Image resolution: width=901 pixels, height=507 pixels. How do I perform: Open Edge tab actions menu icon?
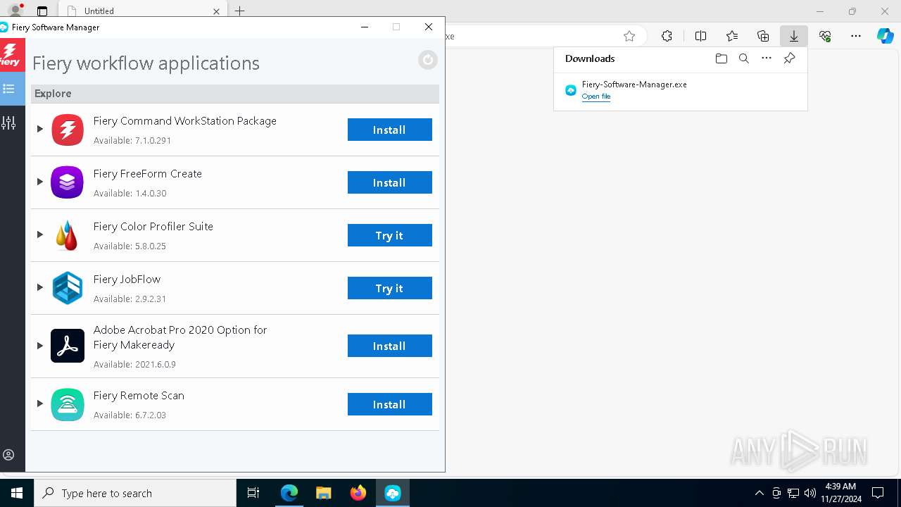click(42, 11)
